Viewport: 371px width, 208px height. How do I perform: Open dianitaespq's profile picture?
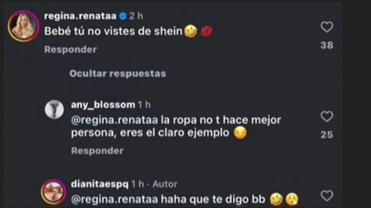(x=53, y=192)
